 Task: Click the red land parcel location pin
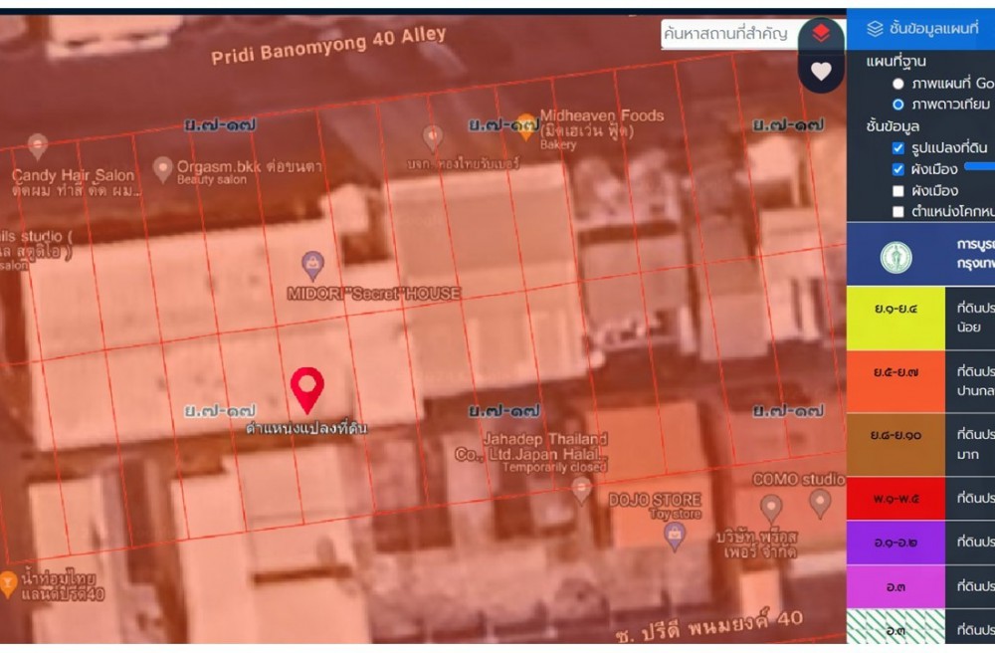click(x=306, y=388)
